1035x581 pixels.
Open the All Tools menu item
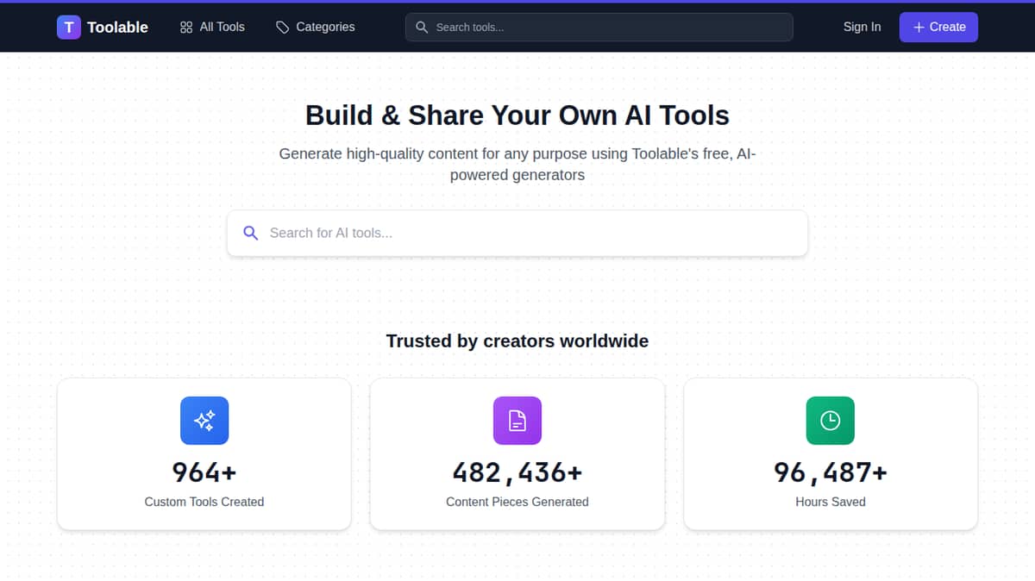(x=212, y=27)
